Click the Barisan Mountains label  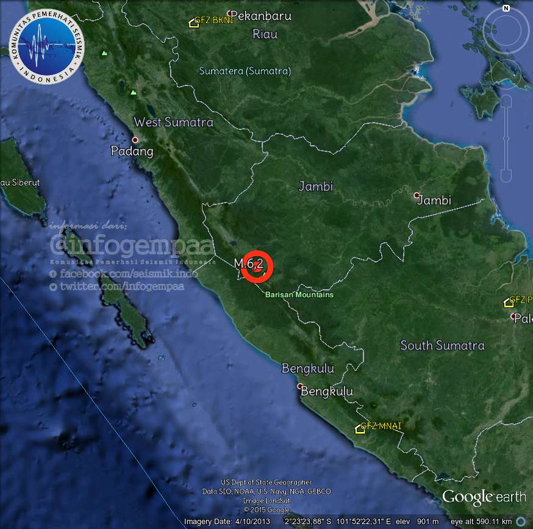point(299,295)
